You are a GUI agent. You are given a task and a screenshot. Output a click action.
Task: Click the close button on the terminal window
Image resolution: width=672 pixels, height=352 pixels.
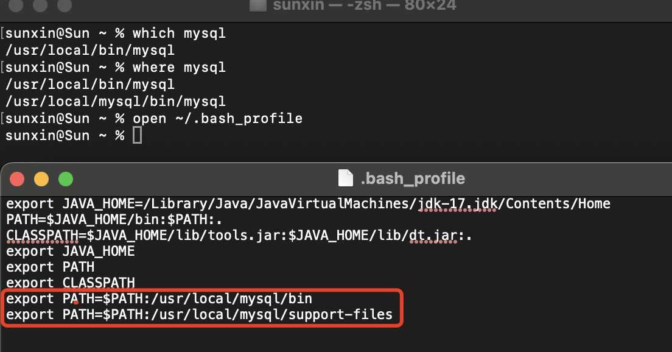[x=16, y=7]
